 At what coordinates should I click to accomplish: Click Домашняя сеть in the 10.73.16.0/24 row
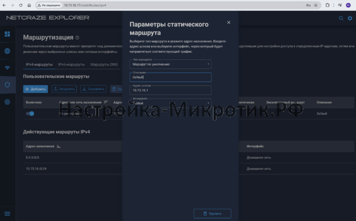(x=258, y=169)
